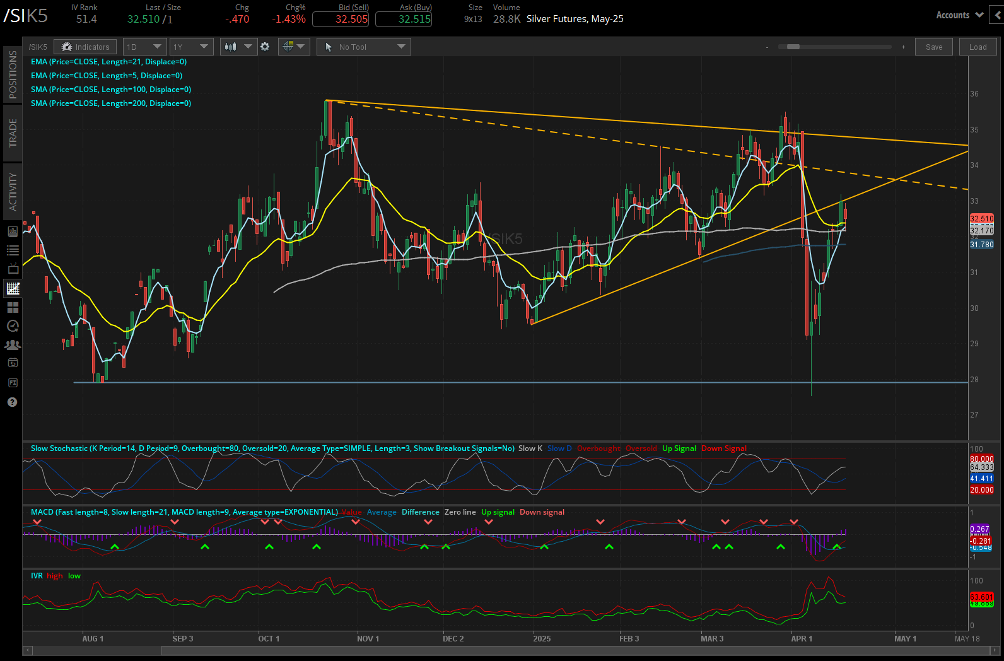Open the 1Y time range dropdown

coord(191,47)
